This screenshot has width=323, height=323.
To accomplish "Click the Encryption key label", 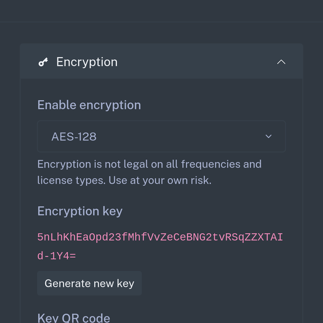I will click(x=80, y=211).
